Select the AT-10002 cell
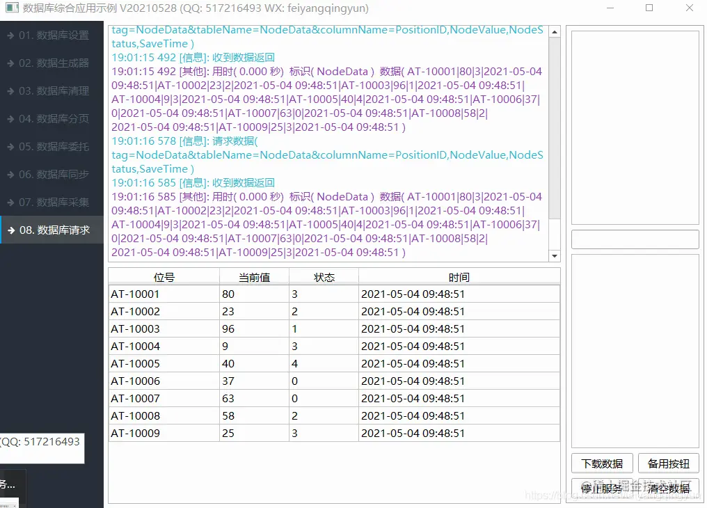Viewport: 707px width, 508px height. point(164,312)
